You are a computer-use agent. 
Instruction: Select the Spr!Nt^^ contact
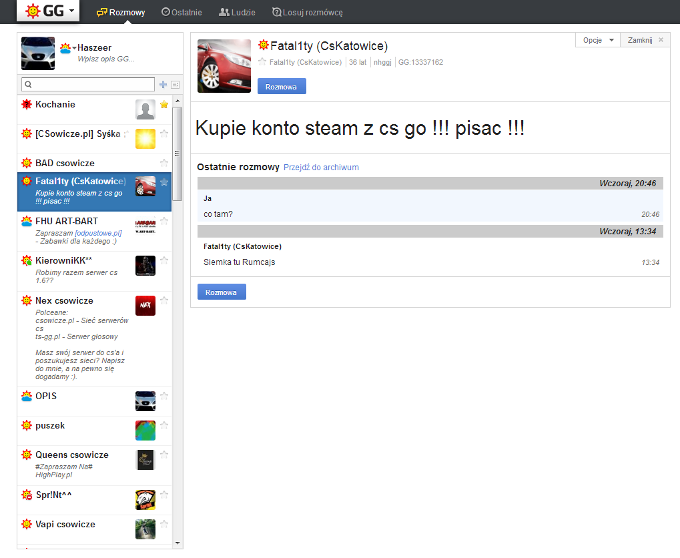pyautogui.click(x=95, y=501)
